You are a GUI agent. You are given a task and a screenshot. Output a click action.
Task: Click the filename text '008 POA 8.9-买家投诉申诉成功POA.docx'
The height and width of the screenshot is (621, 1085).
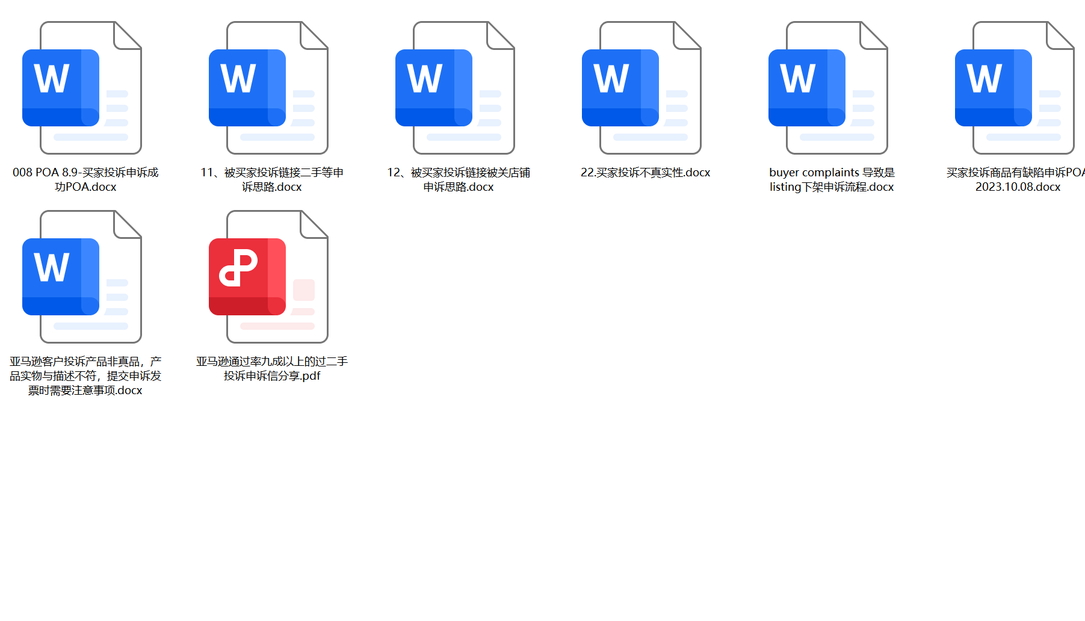[85, 179]
